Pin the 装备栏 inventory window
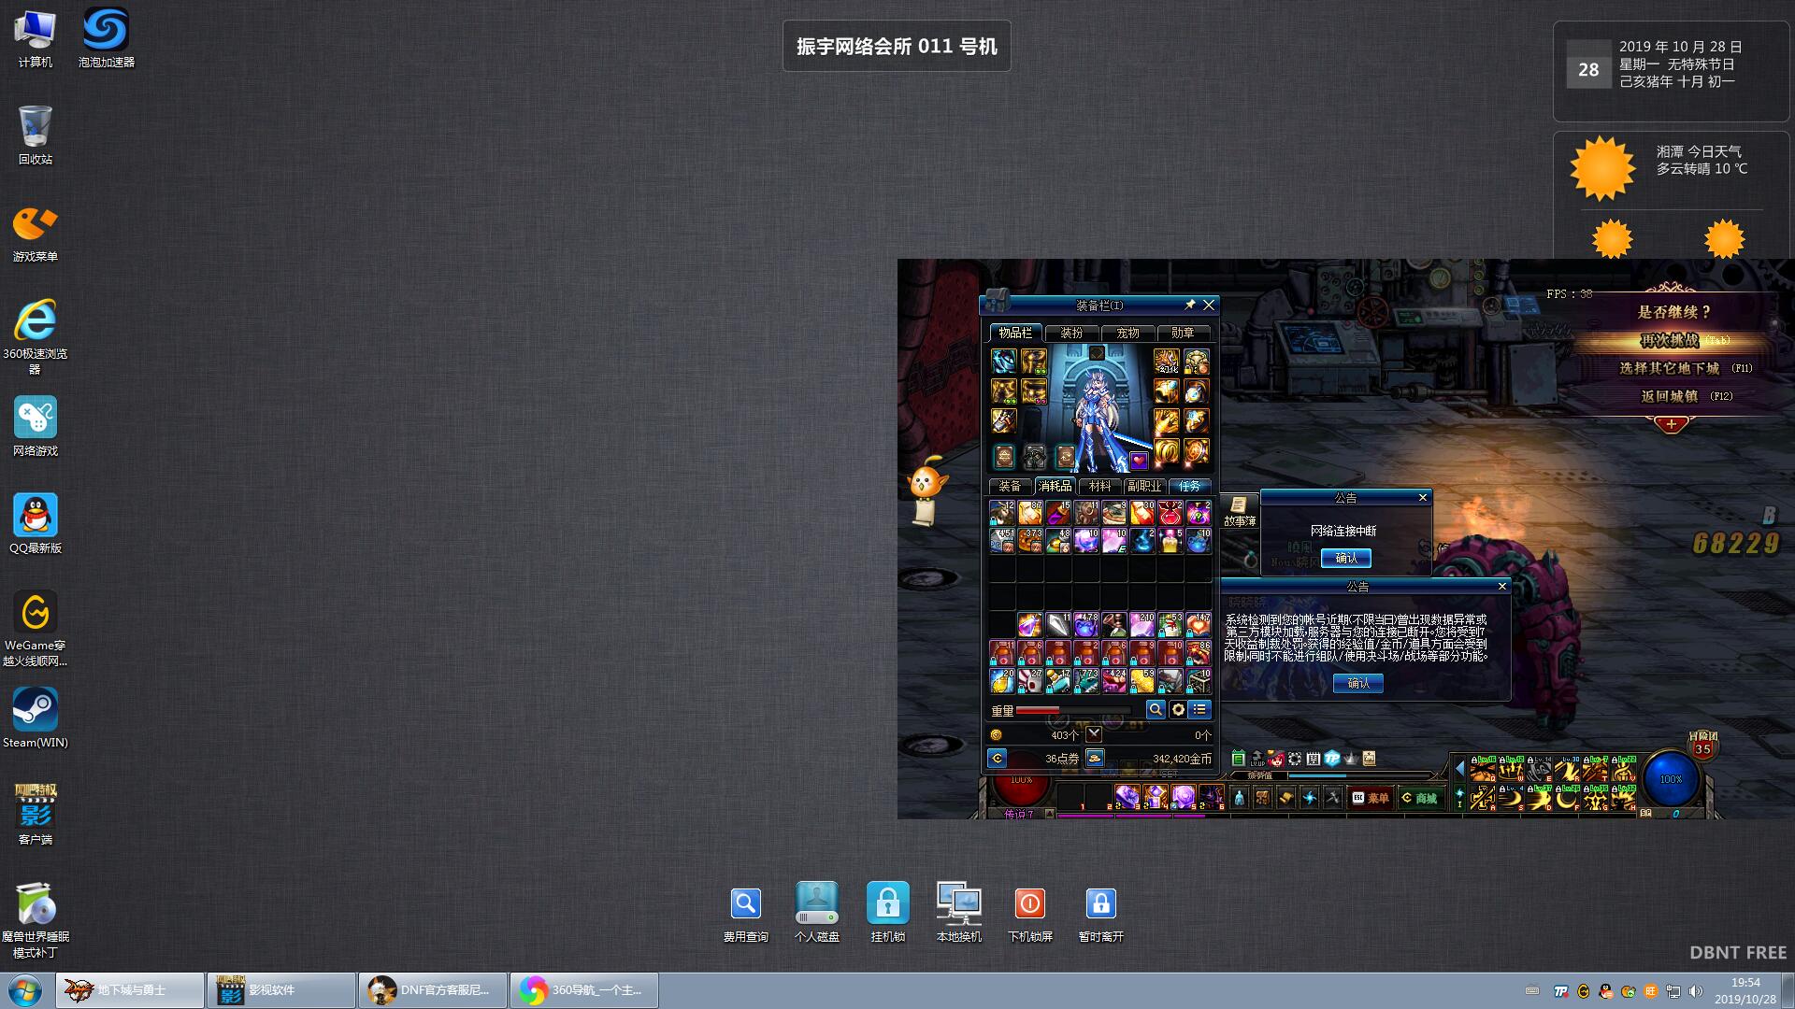This screenshot has width=1795, height=1009. 1190,305
